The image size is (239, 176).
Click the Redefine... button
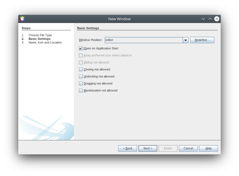(202, 40)
